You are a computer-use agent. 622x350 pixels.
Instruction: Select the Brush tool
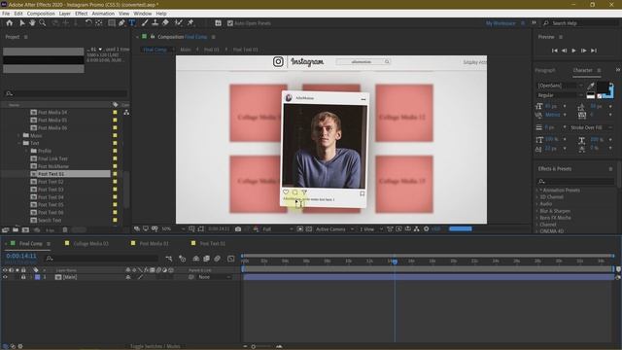click(x=145, y=23)
